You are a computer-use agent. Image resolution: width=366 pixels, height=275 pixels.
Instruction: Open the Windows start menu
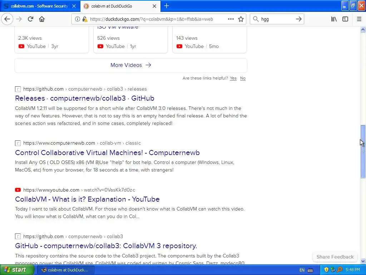pos(16,270)
